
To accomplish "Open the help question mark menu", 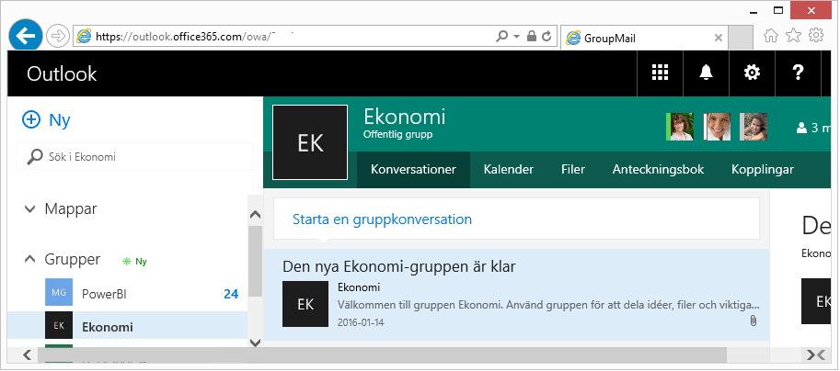I will 798,73.
